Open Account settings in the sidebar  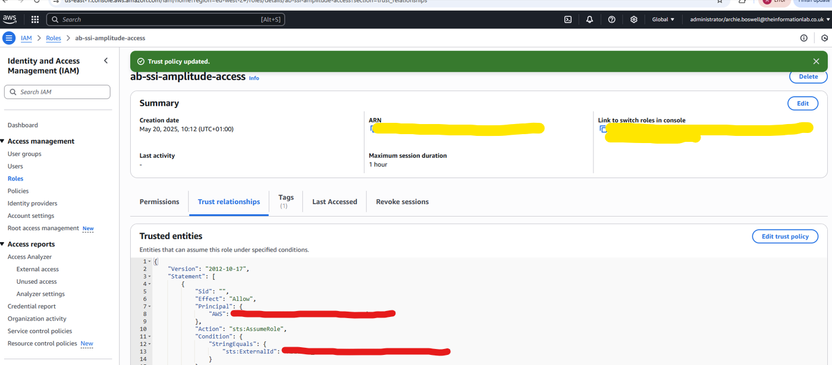tap(31, 216)
